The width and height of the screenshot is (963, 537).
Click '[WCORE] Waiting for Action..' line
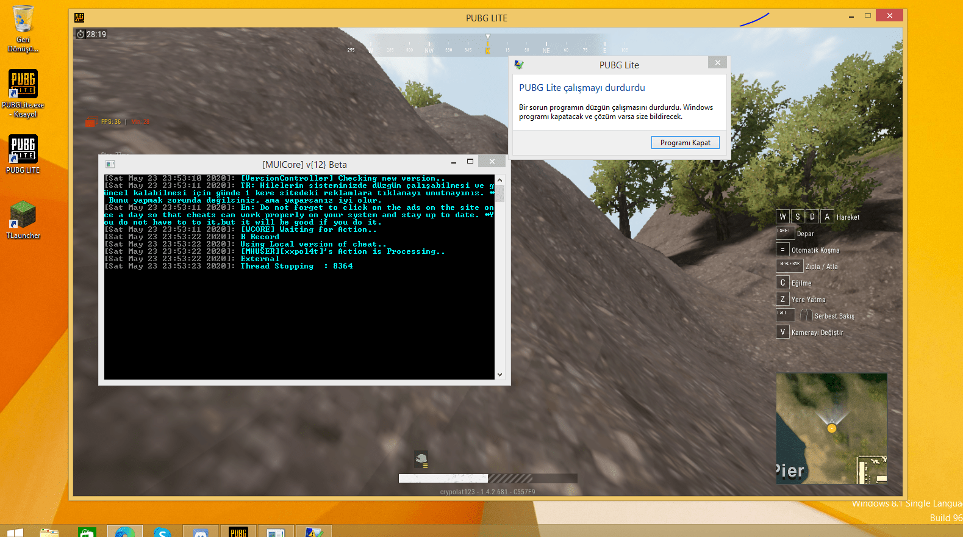(241, 229)
